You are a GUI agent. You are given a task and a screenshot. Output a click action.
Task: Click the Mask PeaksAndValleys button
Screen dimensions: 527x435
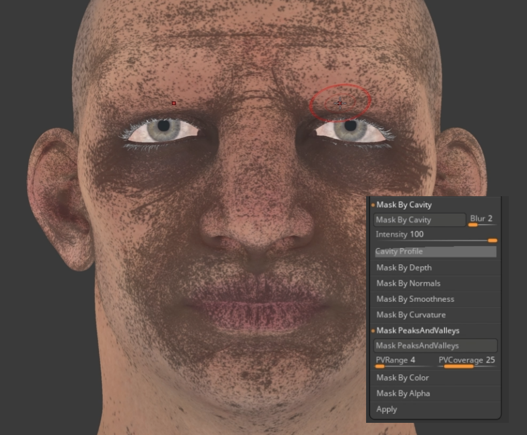[436, 345]
